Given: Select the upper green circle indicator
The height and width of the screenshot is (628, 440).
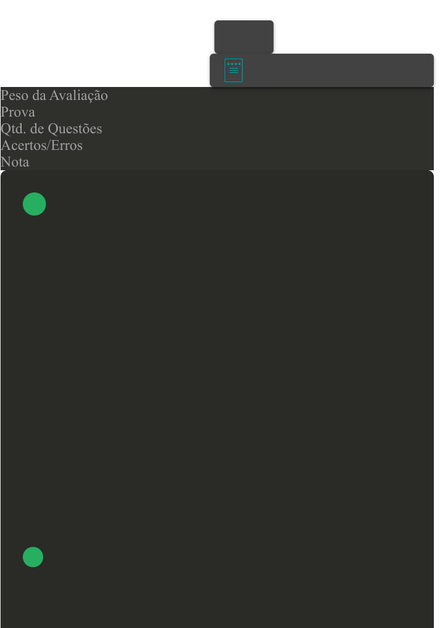Looking at the screenshot, I should [35, 204].
